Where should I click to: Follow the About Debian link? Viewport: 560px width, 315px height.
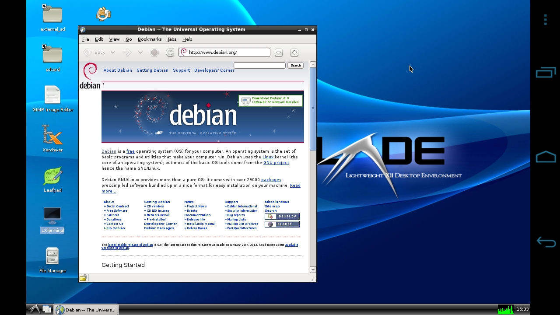click(118, 70)
